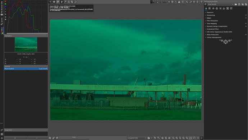Image resolution: width=248 pixels, height=140 pixels.
Task: Open the output profile dropdown
Action: [x=137, y=138]
